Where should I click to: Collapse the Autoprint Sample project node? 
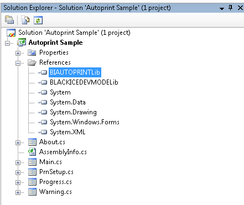pos(8,43)
